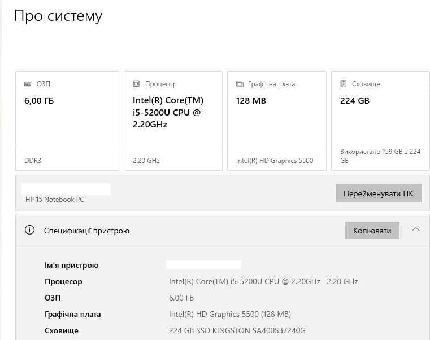Click the Специфікації пристрою header text

(86, 231)
